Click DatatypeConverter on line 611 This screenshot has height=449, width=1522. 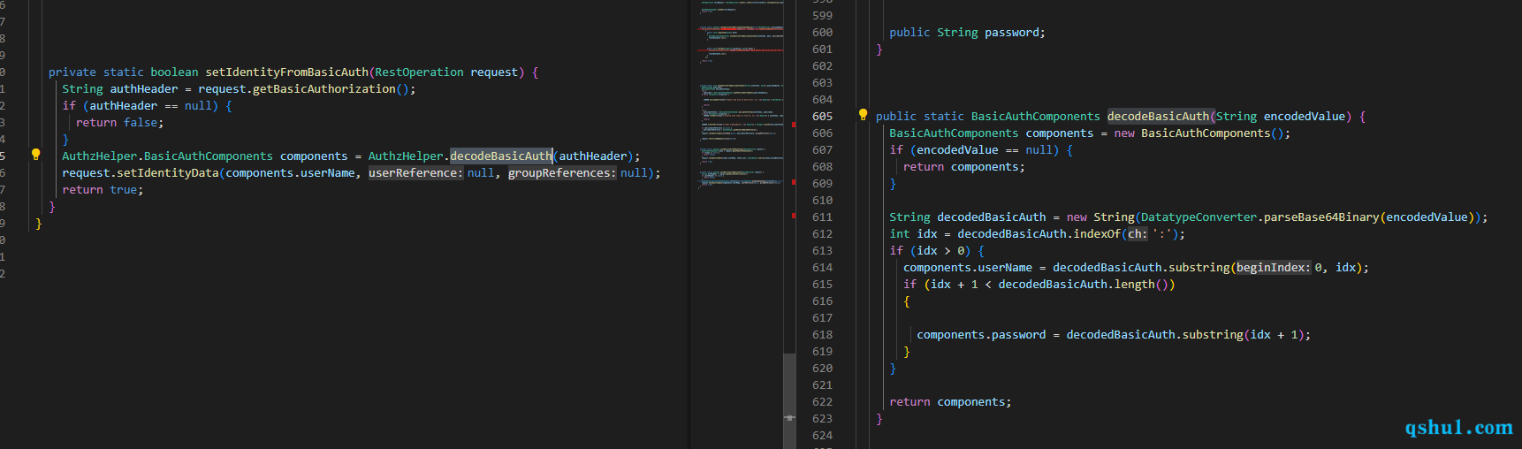click(1199, 217)
